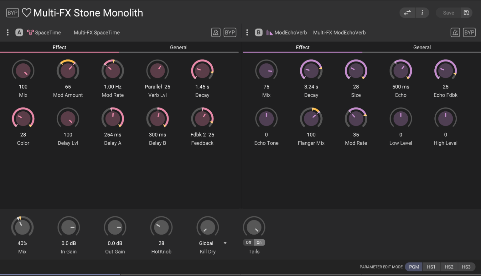The image size is (481, 276).
Task: Select HS2 parameter edit mode
Action: click(449, 267)
